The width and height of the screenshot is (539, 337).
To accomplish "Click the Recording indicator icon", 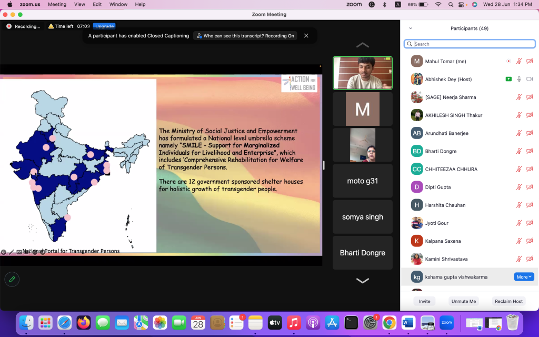I will click(9, 26).
